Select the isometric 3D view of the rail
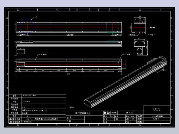The height and width of the screenshot is (134, 179). point(125,82)
